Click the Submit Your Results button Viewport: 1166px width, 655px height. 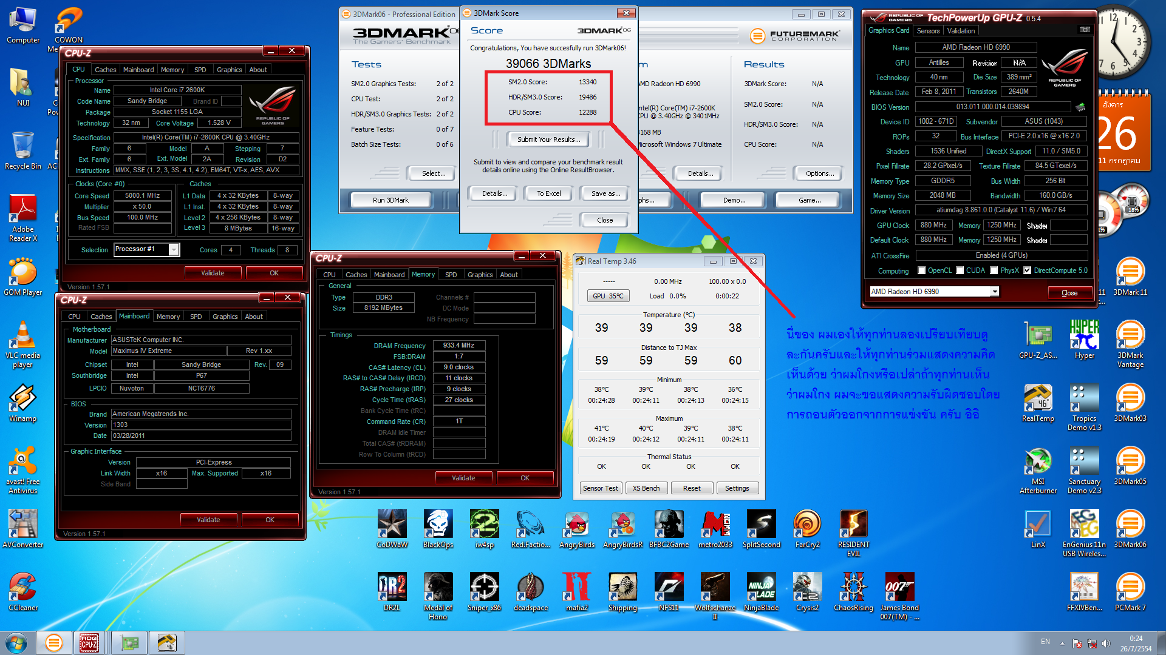pyautogui.click(x=548, y=139)
